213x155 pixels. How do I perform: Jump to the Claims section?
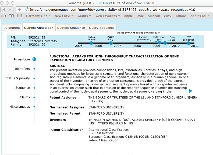[x=25, y=97]
